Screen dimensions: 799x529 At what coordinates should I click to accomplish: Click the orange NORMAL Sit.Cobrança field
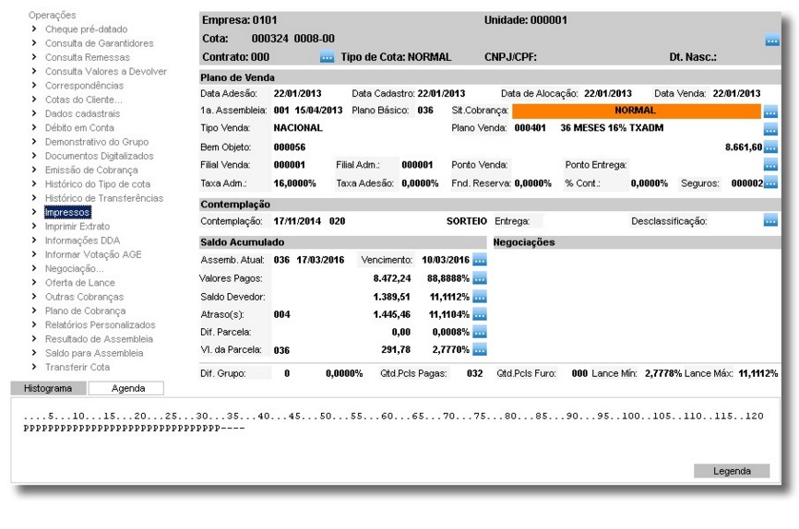[637, 111]
